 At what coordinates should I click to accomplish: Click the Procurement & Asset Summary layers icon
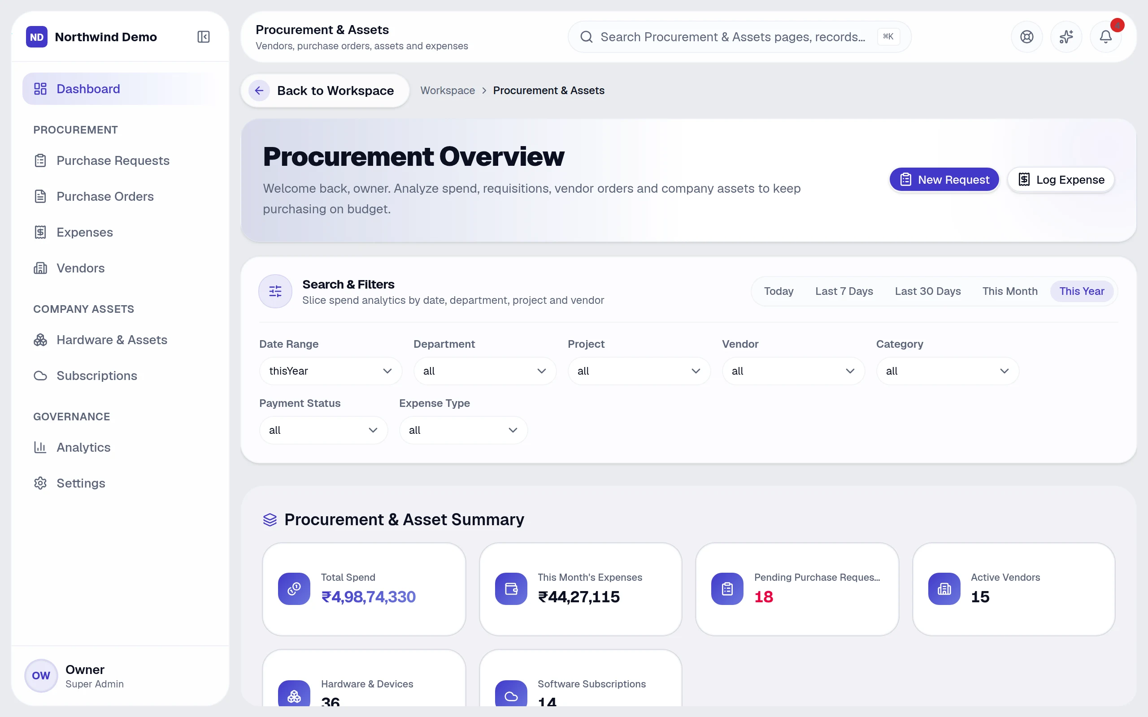point(270,520)
